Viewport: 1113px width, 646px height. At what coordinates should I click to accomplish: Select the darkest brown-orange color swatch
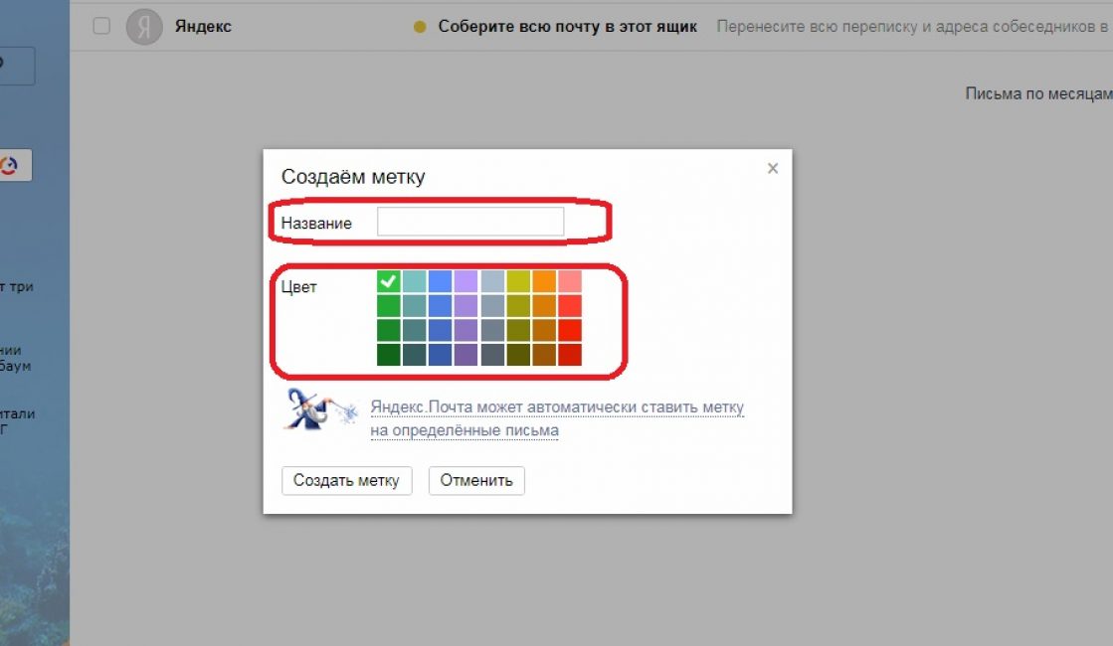click(x=544, y=354)
